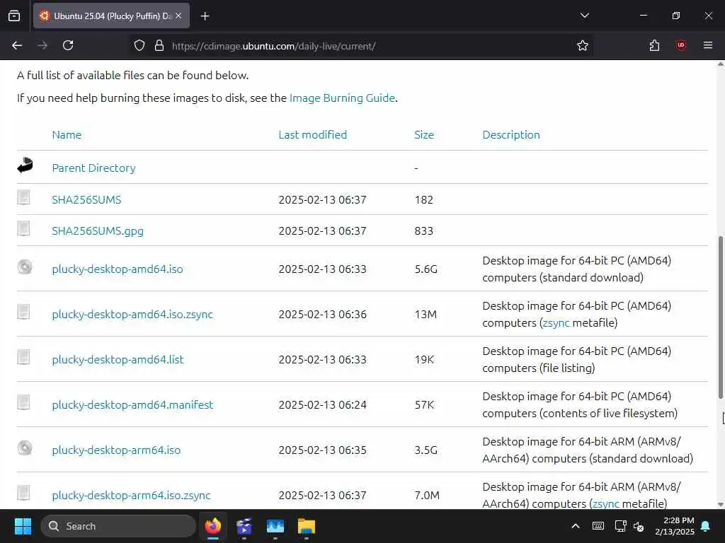Click file icon beside plucky-desktop-arm64.iso.zsync
The image size is (725, 543).
tap(23, 493)
